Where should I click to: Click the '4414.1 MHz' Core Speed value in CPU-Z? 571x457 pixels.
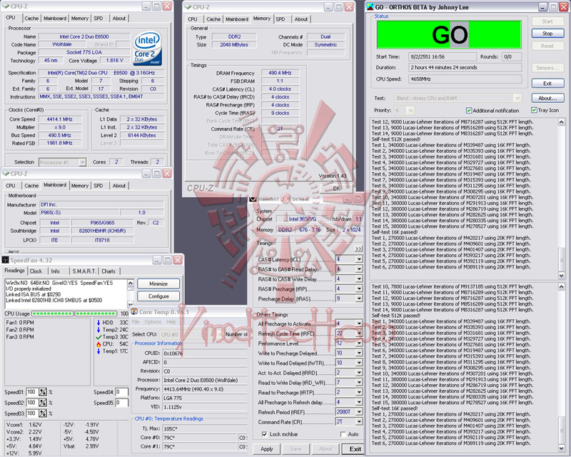point(60,119)
